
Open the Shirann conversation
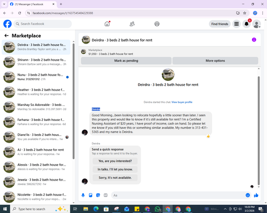(x=36, y=62)
